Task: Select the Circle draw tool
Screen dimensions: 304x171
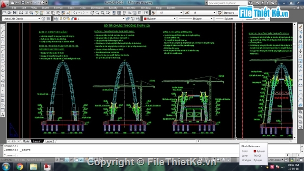Action: click(3, 56)
